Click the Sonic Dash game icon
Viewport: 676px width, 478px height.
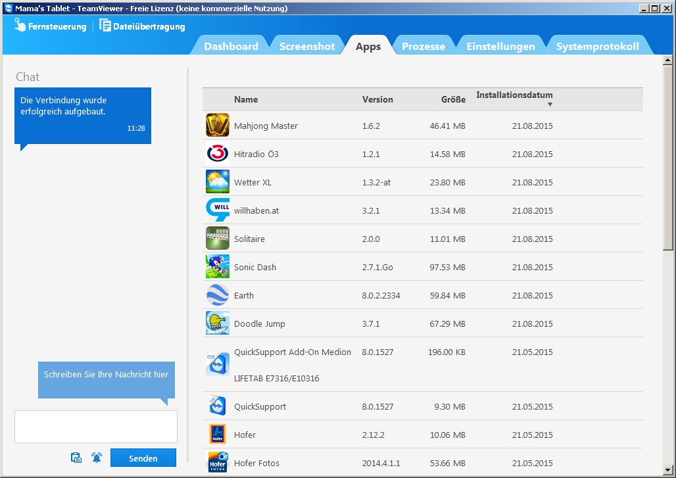(217, 267)
